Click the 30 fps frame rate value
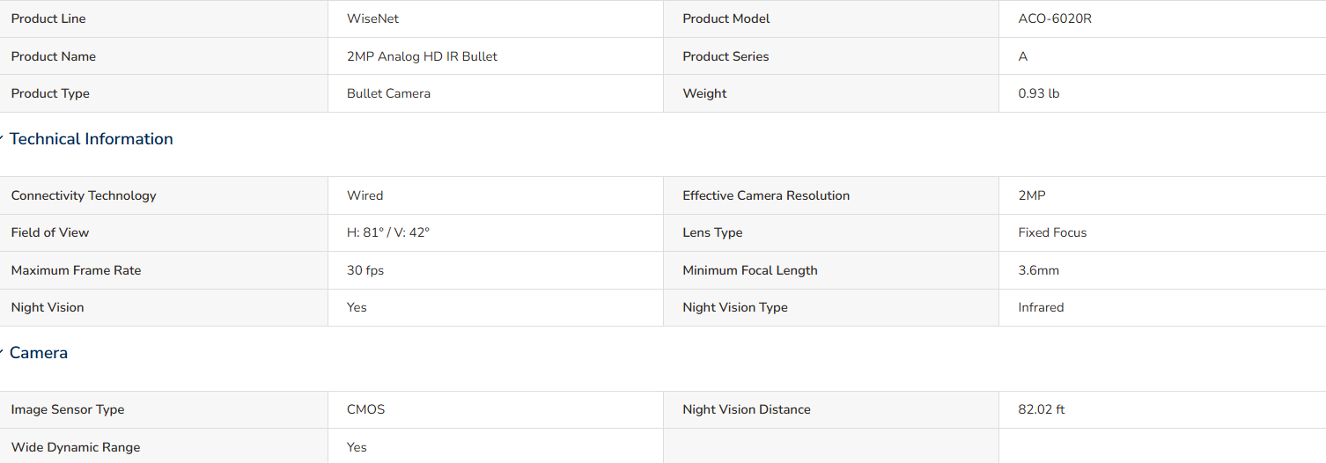 pyautogui.click(x=365, y=270)
